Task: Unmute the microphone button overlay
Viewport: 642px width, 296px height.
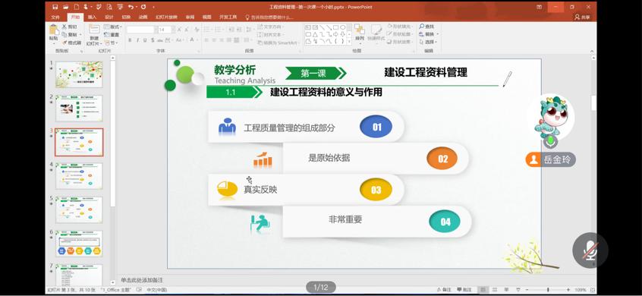Action: [590, 250]
